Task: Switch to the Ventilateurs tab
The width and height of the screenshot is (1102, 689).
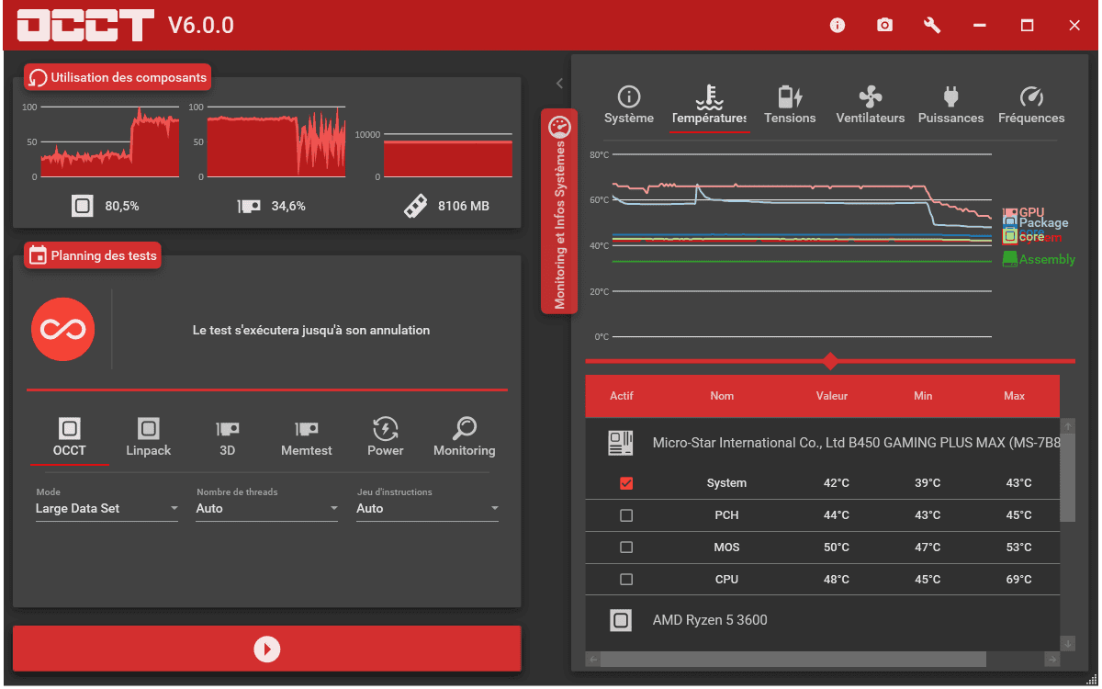Action: pyautogui.click(x=871, y=106)
